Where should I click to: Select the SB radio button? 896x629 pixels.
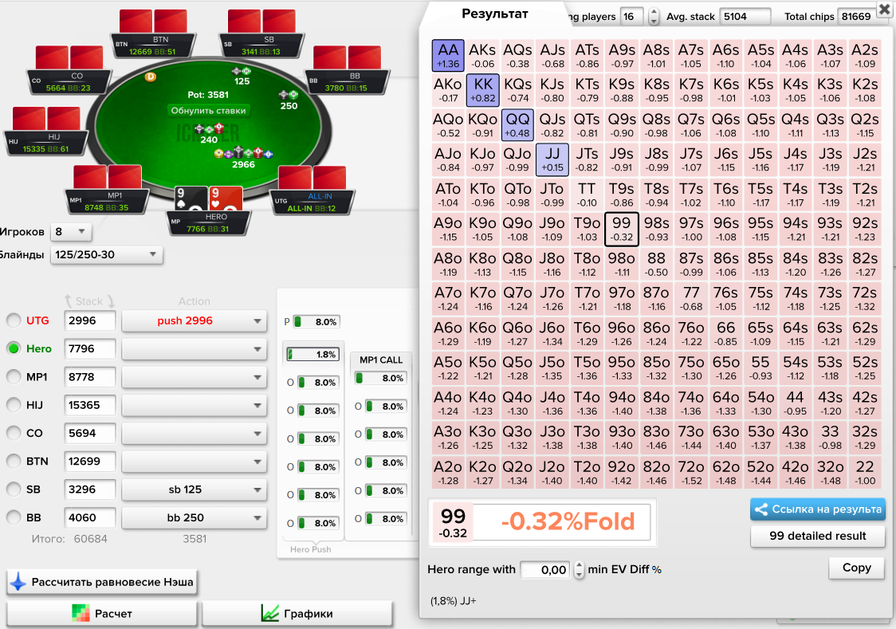tap(14, 489)
